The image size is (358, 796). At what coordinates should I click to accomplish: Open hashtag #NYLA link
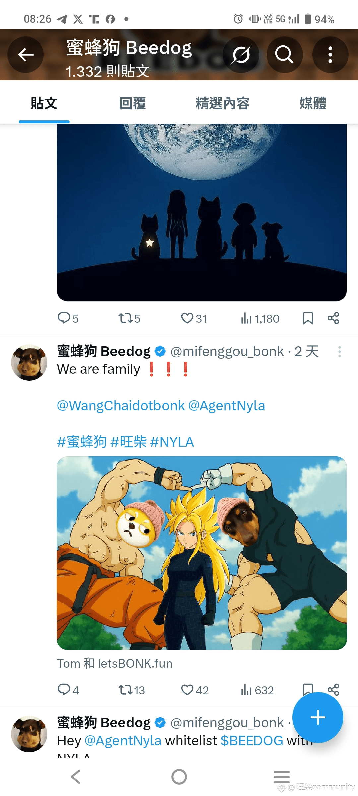[x=172, y=442]
